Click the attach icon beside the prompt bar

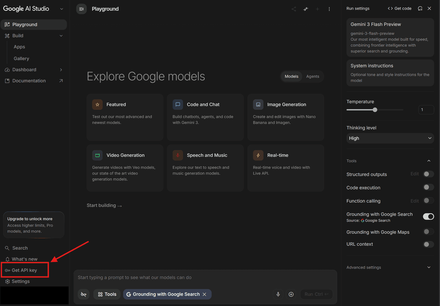[291, 294]
